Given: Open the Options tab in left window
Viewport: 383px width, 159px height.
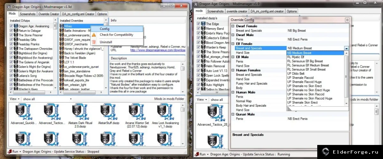Looking at the screenshot, I should (x=102, y=14).
